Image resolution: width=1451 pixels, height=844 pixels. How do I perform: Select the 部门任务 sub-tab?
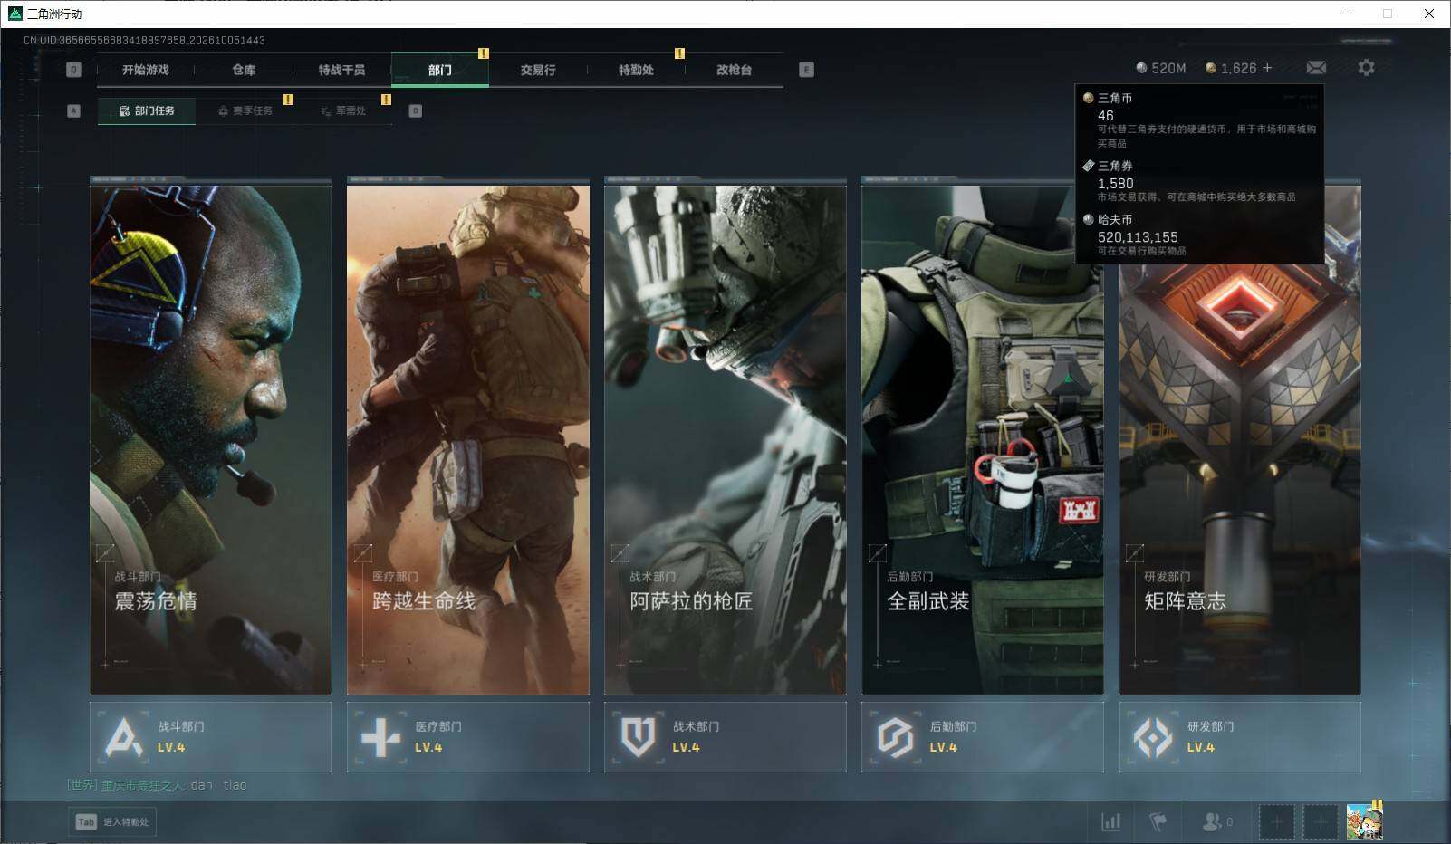147,110
